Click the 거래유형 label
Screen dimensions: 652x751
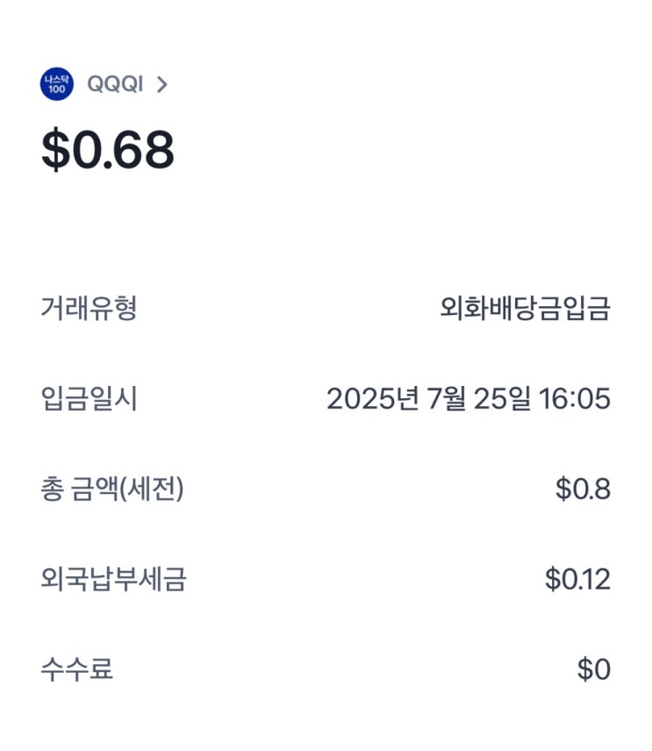pos(89,308)
